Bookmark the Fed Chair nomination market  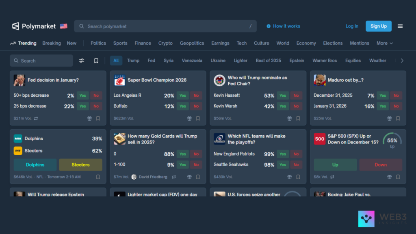click(298, 119)
